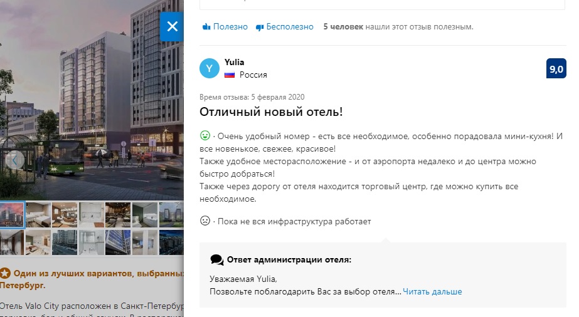Select the night city aerial thumbnail

point(171,242)
